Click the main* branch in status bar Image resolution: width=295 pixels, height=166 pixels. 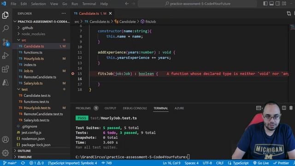pos(10,163)
